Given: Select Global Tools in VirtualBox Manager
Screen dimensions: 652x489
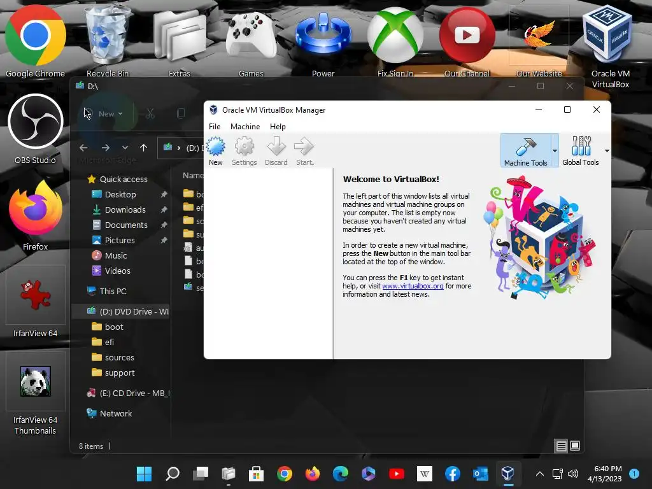Looking at the screenshot, I should click(581, 150).
